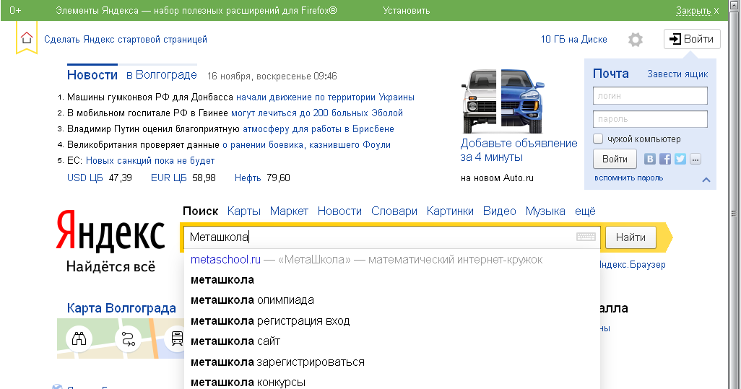
Task: Open news about Ebola hospital in Guinea
Action: click(317, 113)
